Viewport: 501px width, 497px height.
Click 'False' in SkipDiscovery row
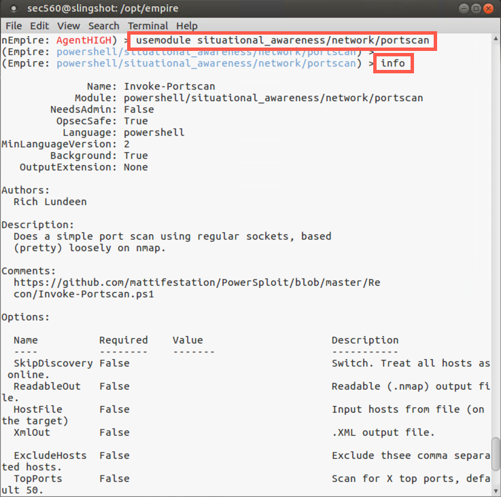coord(114,363)
